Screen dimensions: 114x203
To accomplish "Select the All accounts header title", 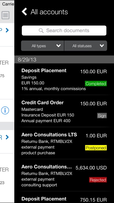I will point(49,12).
